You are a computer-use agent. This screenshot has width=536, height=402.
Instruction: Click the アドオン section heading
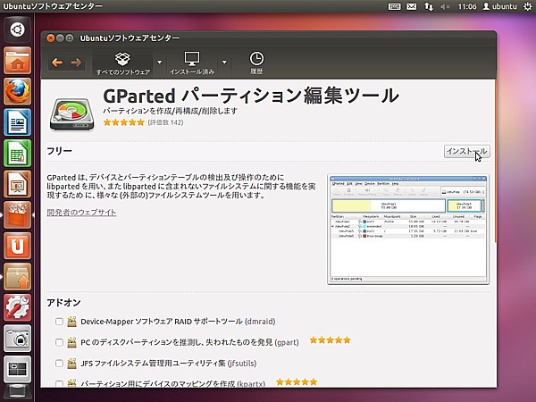[x=63, y=303]
